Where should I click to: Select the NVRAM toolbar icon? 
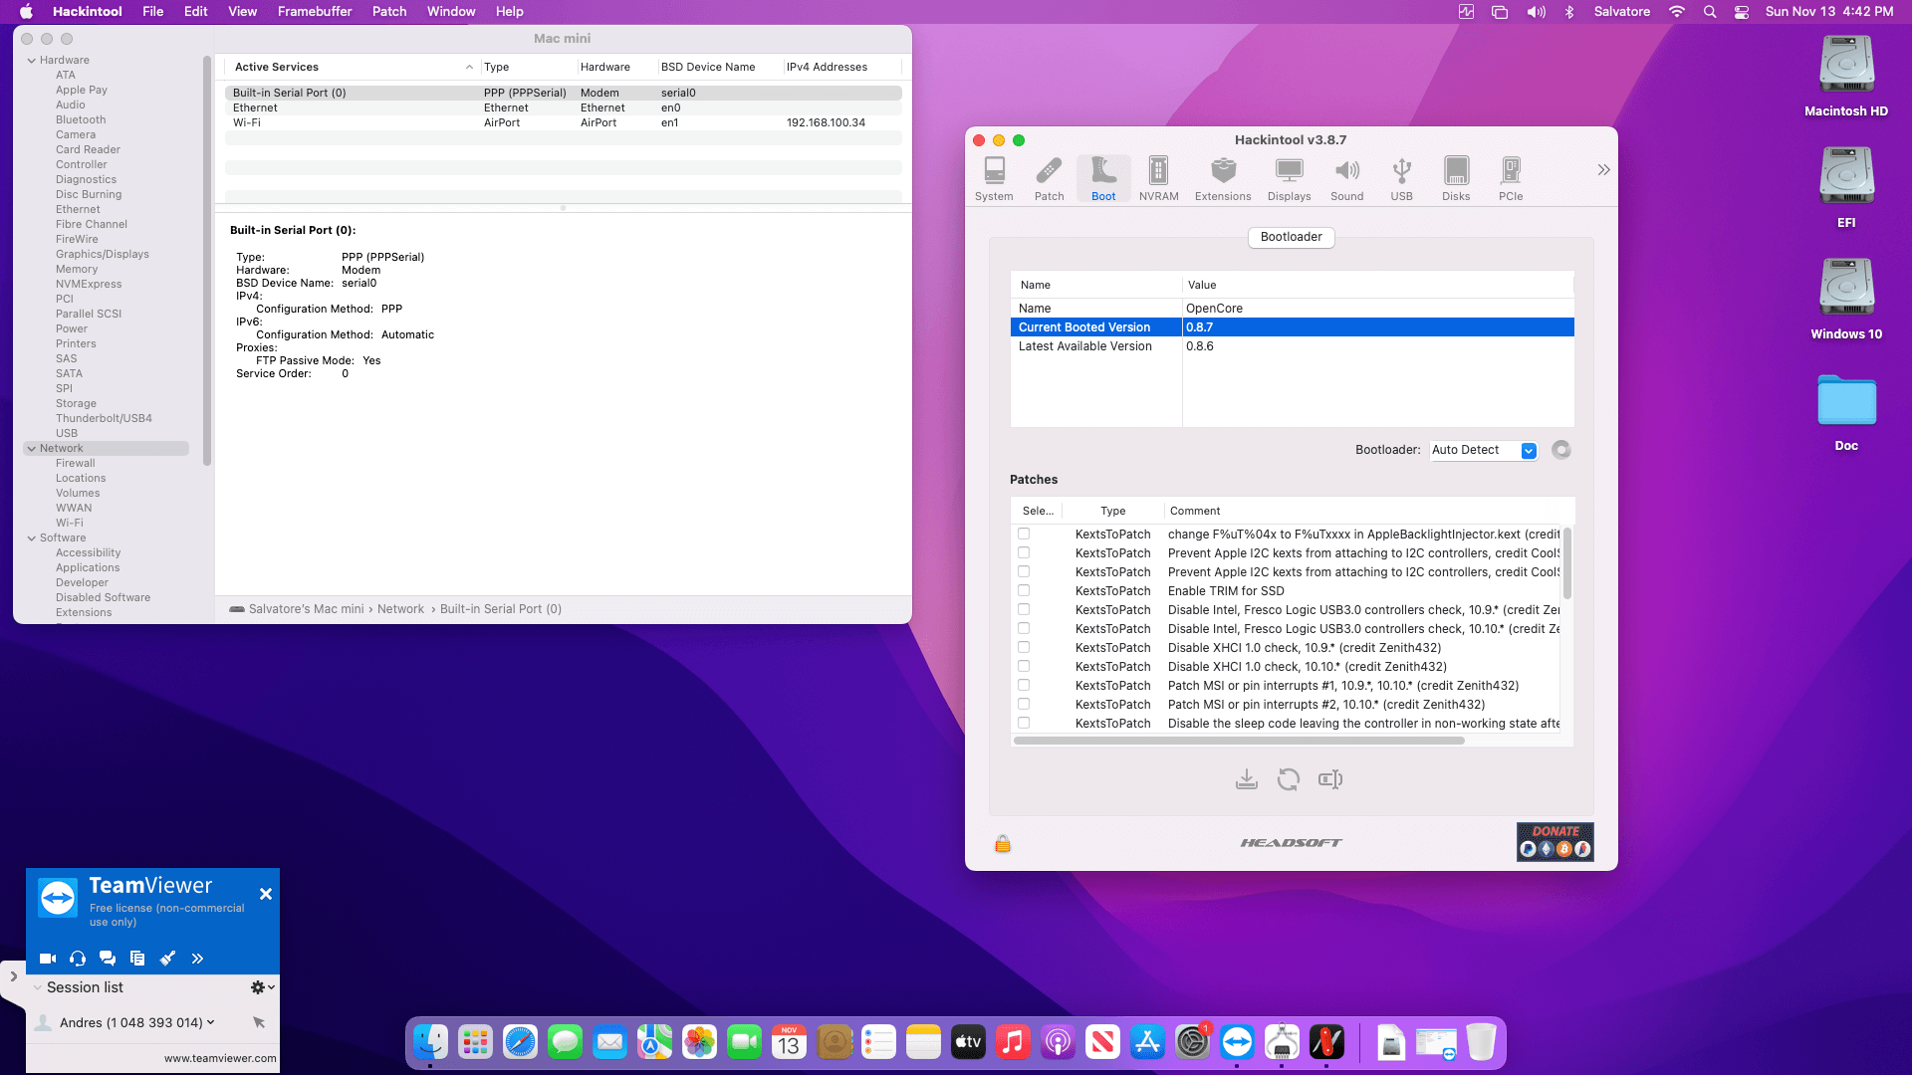pyautogui.click(x=1158, y=179)
